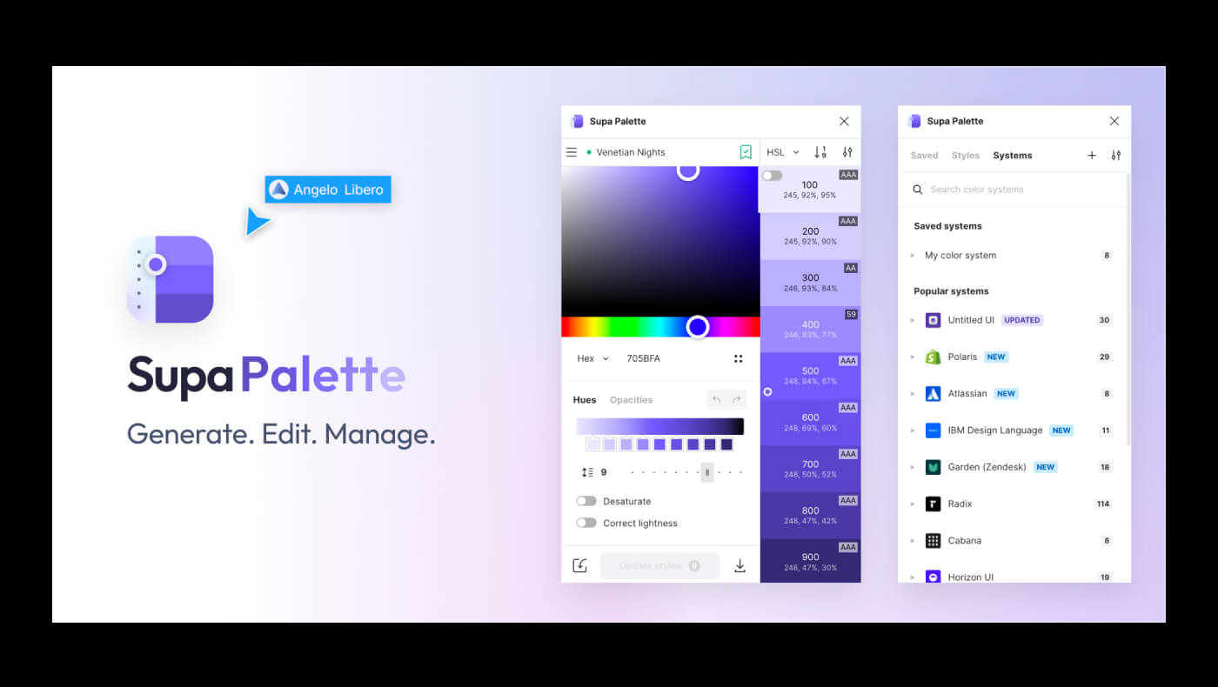Click the AA contrast badge on shade 300
Screen dimensions: 1218x687
pyautogui.click(x=851, y=268)
